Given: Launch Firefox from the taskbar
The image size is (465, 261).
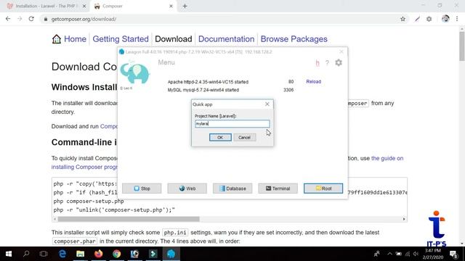Looking at the screenshot, I should (99, 254).
